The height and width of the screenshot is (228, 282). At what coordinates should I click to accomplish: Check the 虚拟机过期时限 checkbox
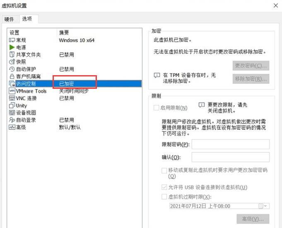coord(165,197)
